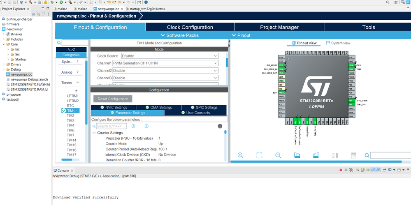Click the green Run button

[61, 2]
